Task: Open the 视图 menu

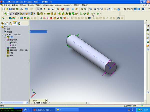Action: tap(22, 5)
